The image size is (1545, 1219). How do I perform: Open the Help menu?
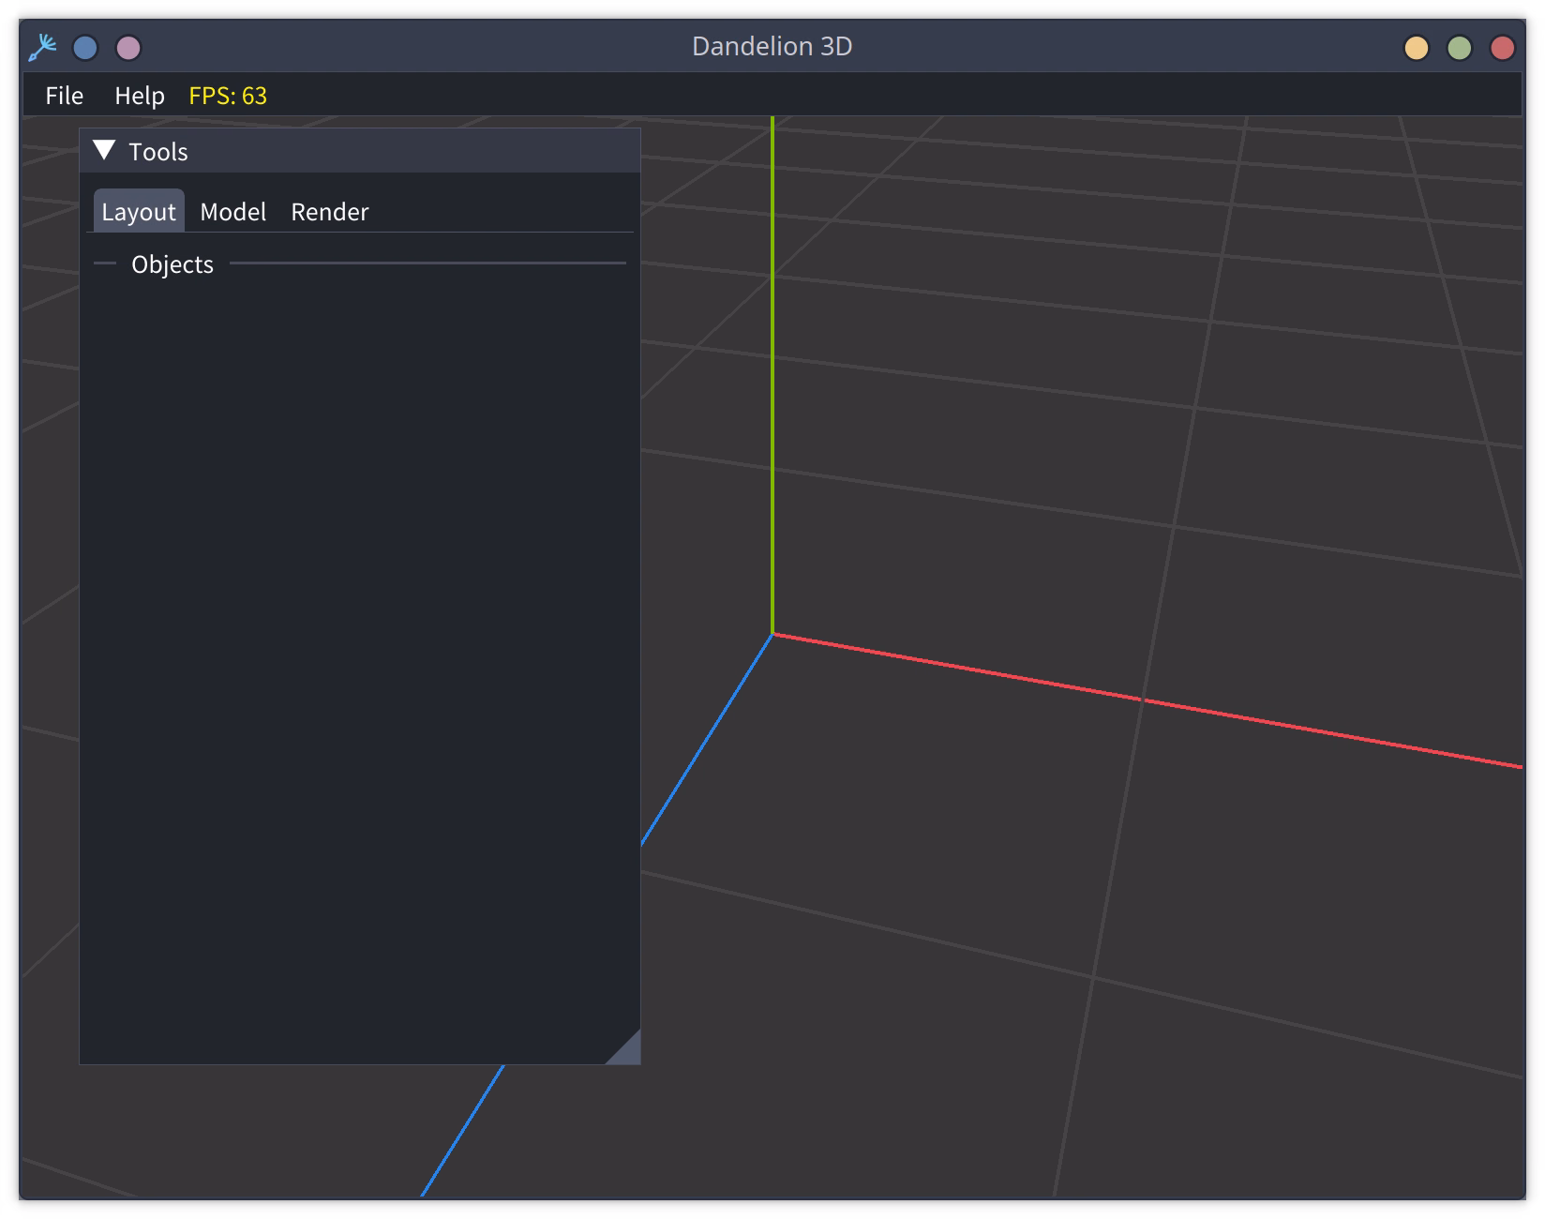140,96
